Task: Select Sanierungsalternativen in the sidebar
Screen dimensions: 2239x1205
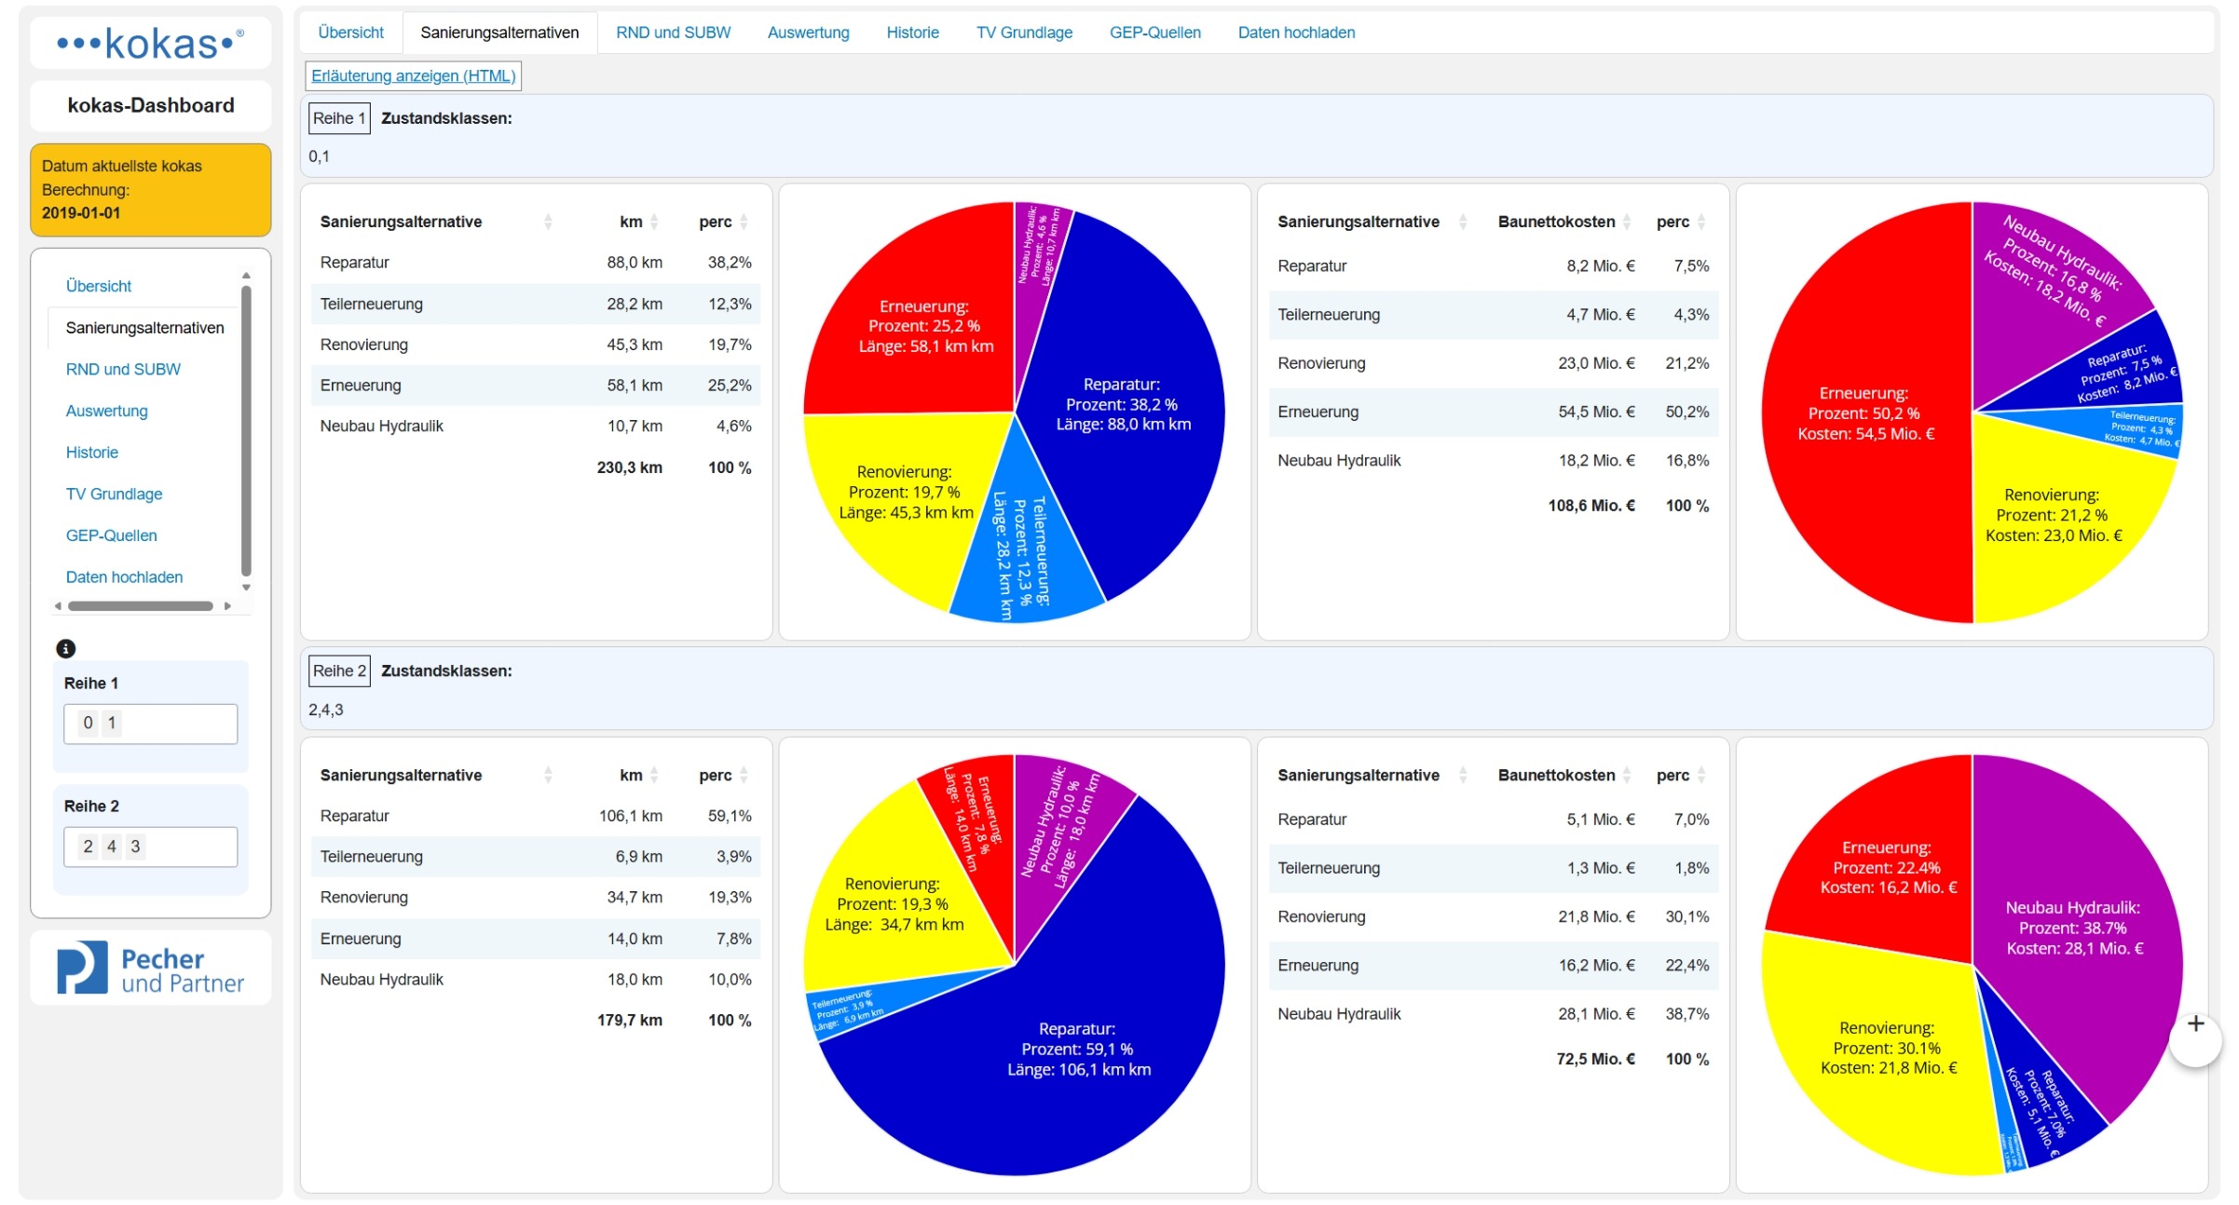Action: pyautogui.click(x=144, y=328)
